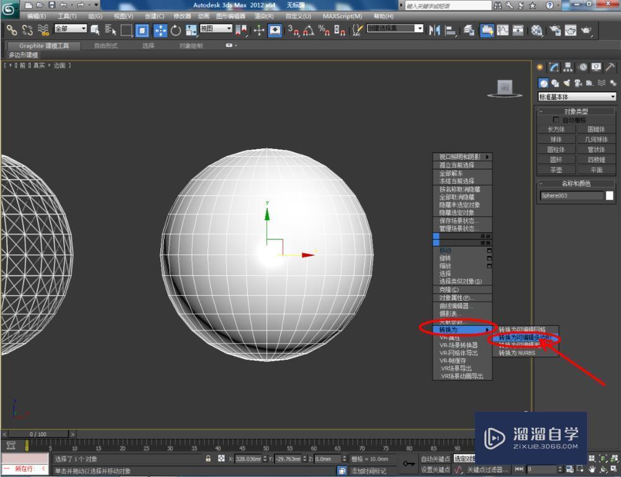Activate the Select and Scale tool

click(x=192, y=29)
